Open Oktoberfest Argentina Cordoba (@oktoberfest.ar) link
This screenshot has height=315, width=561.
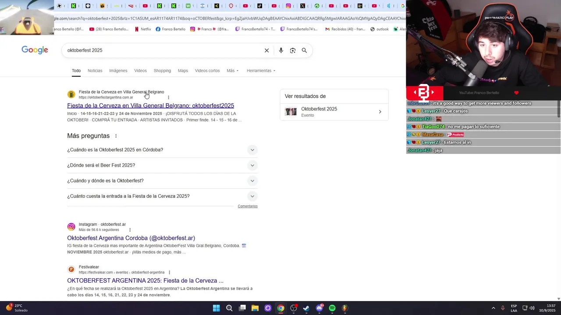(x=131, y=238)
